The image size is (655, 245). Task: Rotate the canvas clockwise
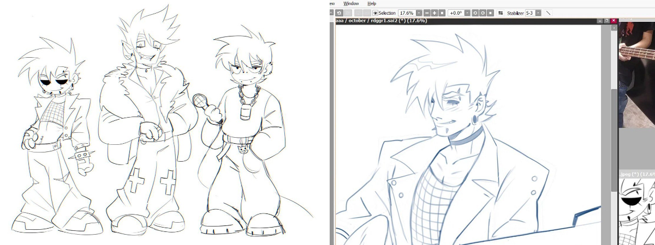click(x=483, y=13)
